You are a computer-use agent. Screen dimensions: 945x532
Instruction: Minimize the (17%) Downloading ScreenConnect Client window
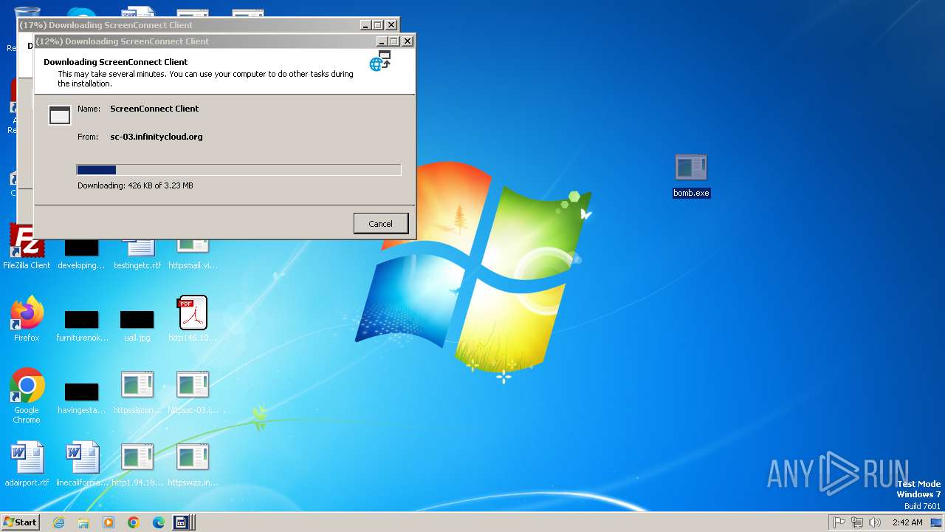coord(365,25)
